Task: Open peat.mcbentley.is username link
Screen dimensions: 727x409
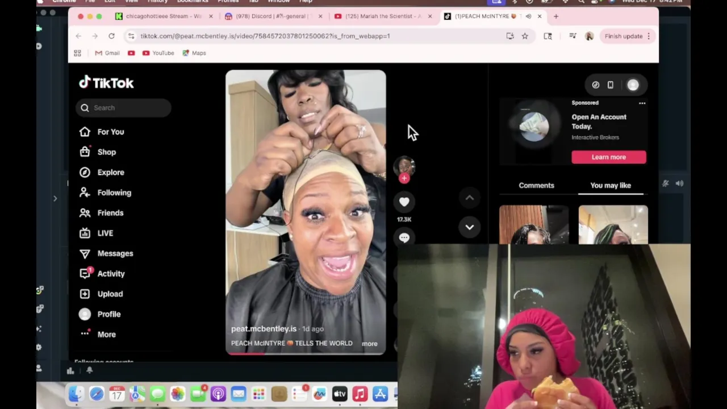Action: 264,329
